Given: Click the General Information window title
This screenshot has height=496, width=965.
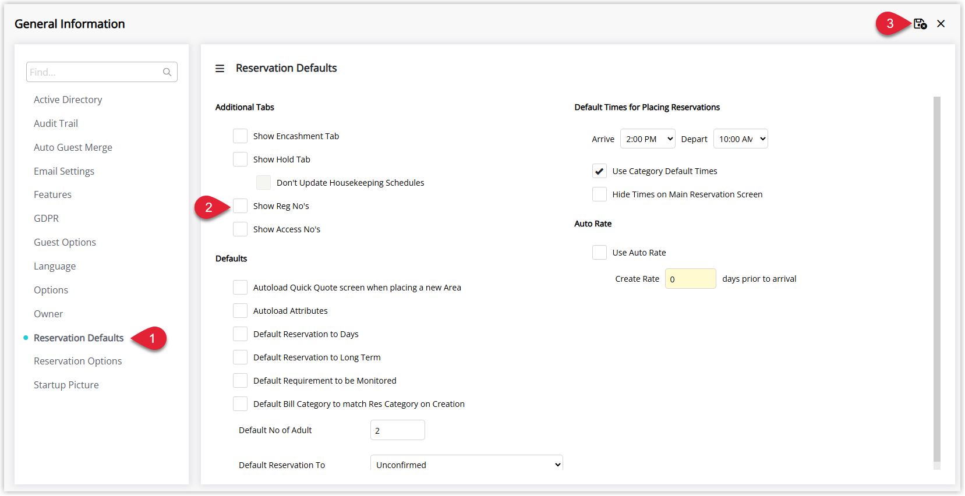Looking at the screenshot, I should [x=70, y=24].
